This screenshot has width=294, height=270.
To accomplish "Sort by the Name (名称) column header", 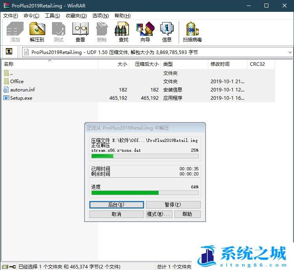I will [50, 64].
